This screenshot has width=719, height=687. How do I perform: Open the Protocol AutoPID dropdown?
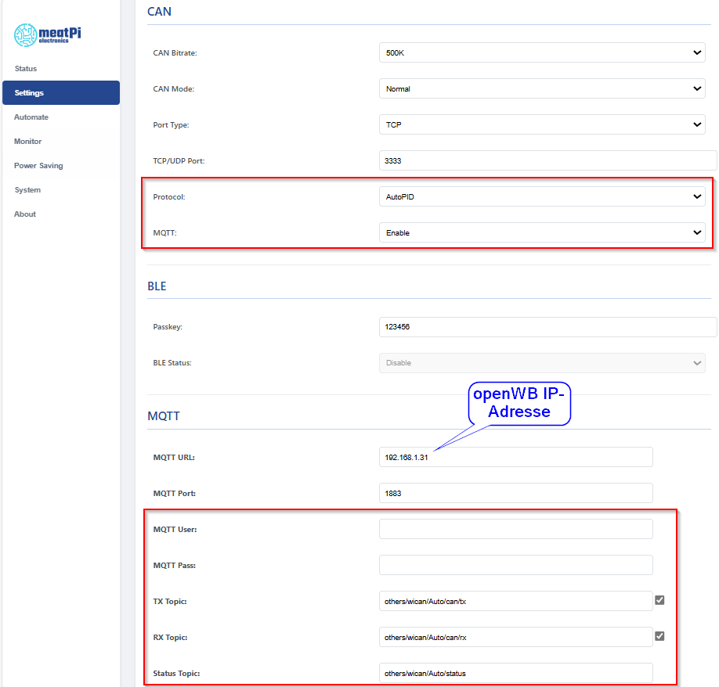(542, 197)
